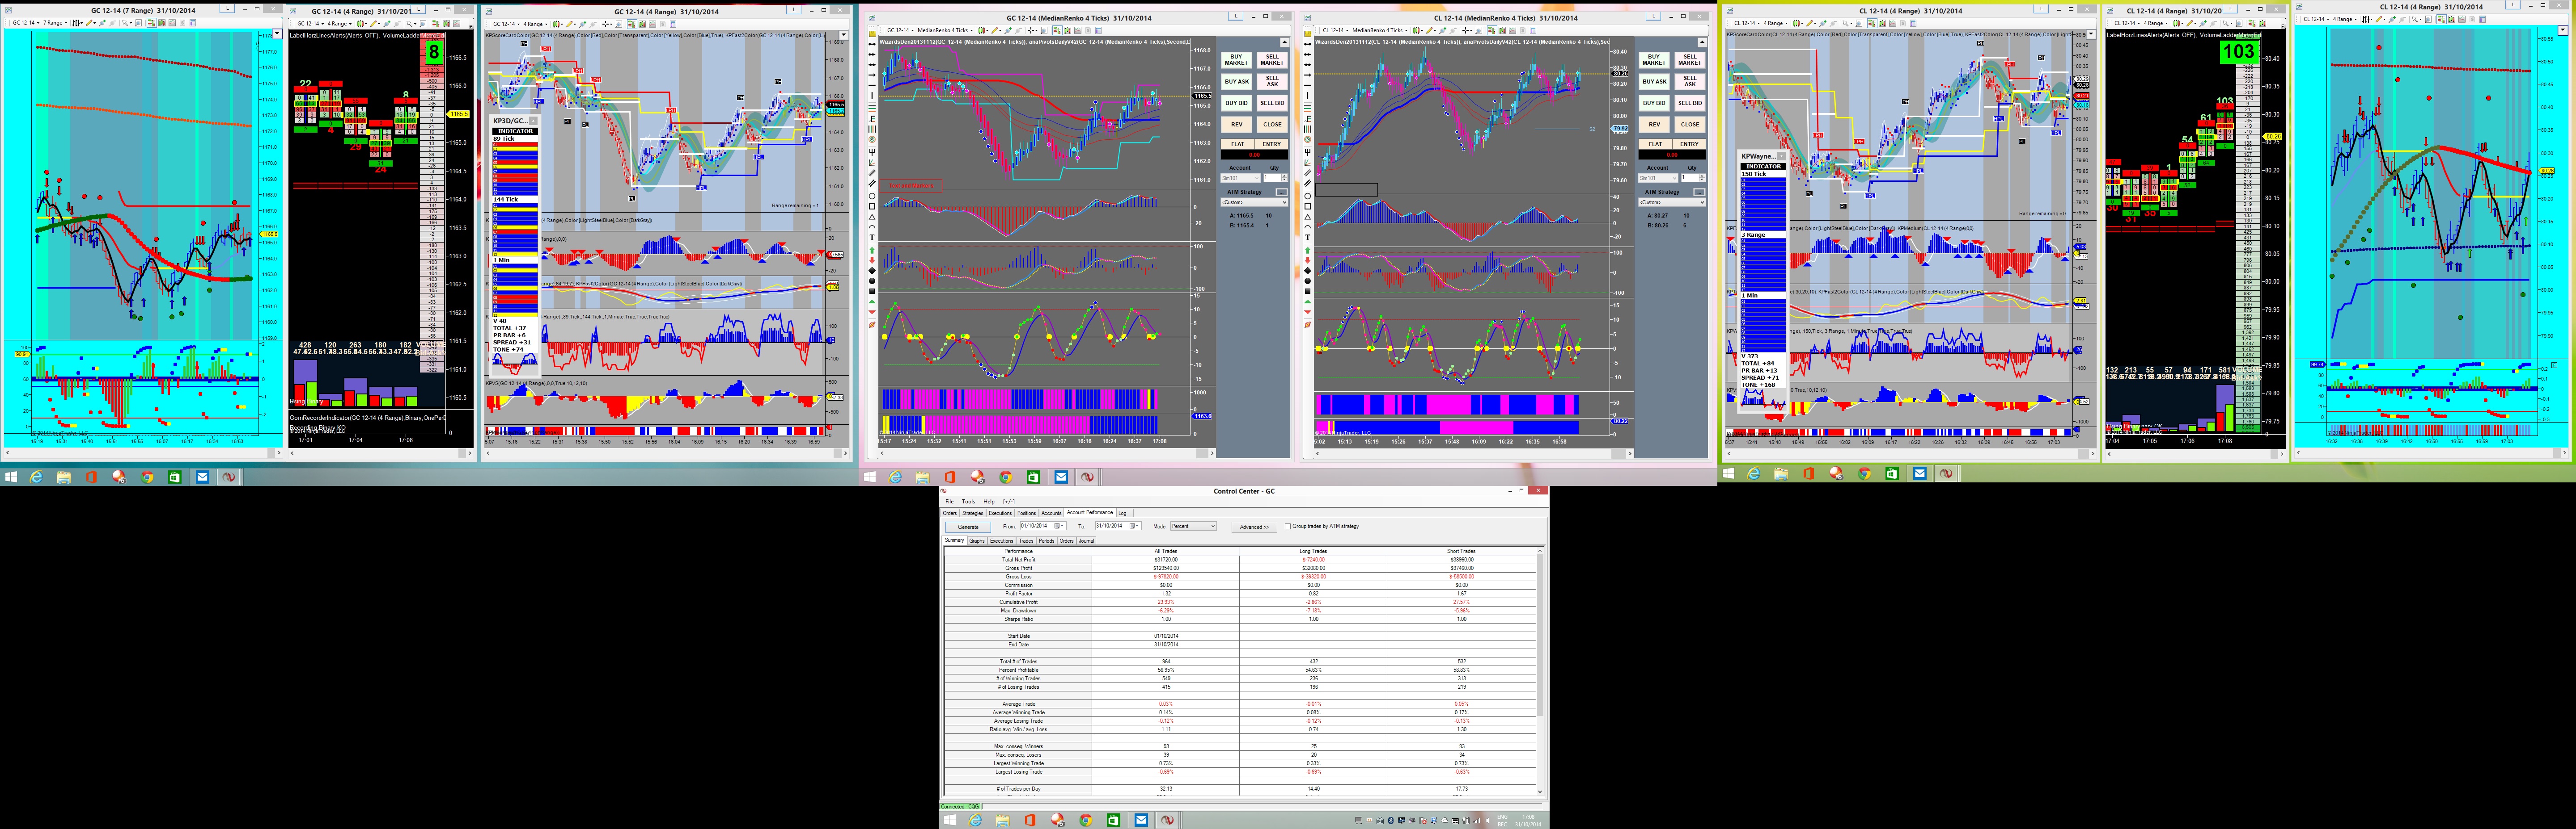The height and width of the screenshot is (829, 2576).
Task: Select the Triangle drawing tool in GC MedianRenko chart
Action: pos(872,218)
